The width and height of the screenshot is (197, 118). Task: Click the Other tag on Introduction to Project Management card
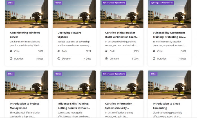(11, 74)
